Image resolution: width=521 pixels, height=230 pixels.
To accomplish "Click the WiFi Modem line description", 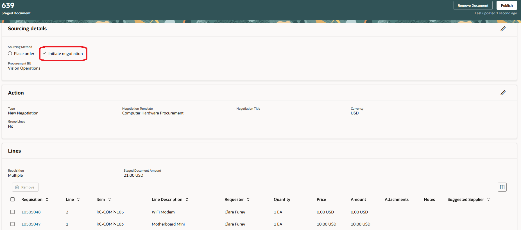I will 163,212.
